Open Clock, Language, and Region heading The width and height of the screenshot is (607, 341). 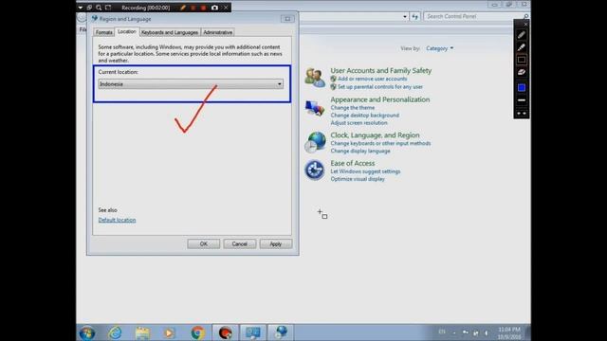(x=376, y=135)
